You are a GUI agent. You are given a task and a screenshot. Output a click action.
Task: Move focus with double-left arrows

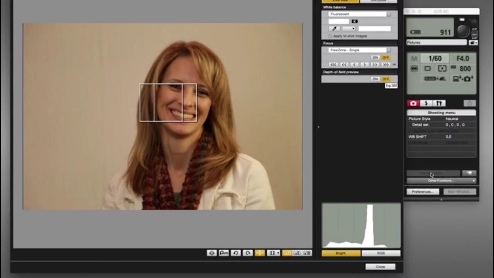pos(344,64)
